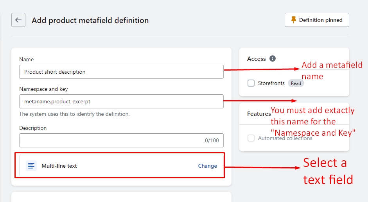
Task: Click the pin icon in Definition pinned
Action: coord(293,20)
